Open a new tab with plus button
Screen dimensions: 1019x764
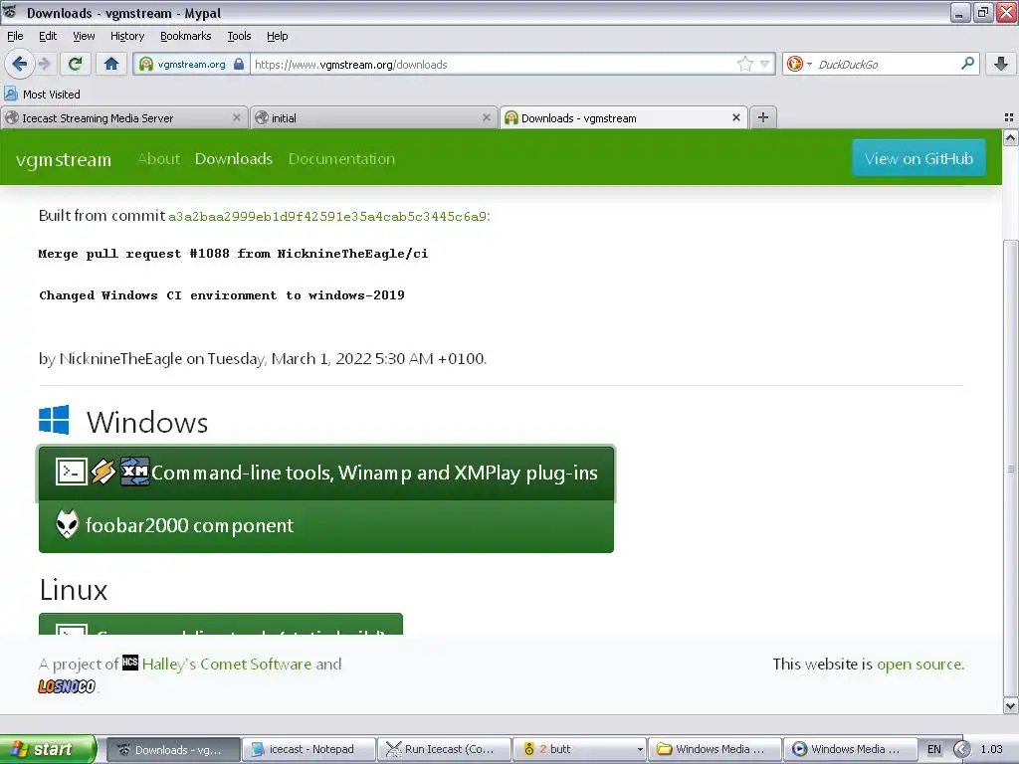click(x=763, y=117)
